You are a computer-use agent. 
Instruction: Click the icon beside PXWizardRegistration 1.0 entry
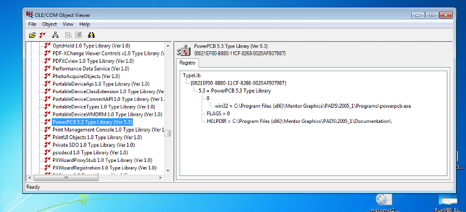47,168
